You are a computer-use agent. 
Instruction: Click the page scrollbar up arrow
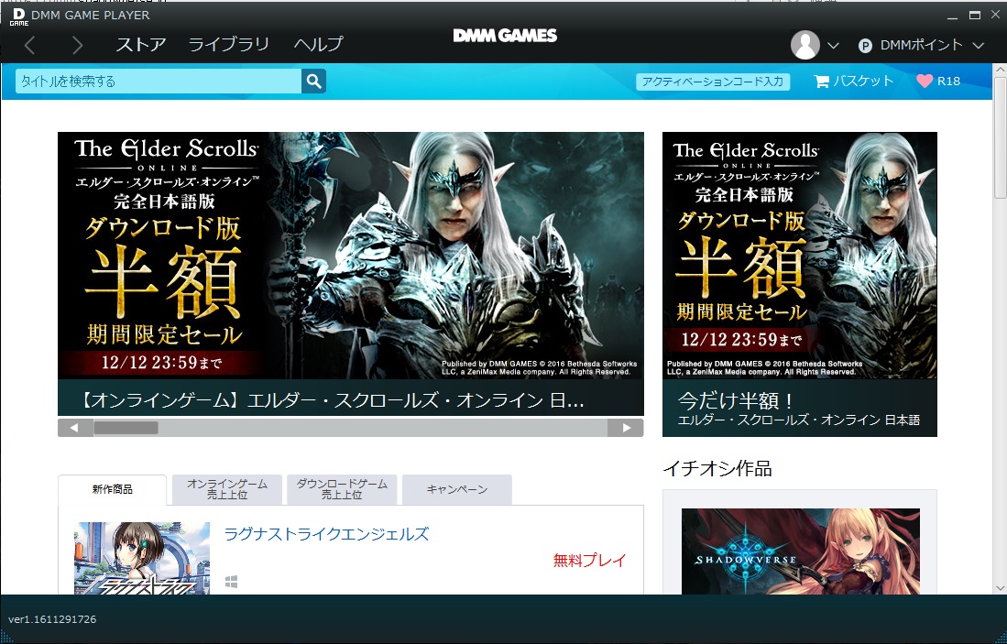1000,70
